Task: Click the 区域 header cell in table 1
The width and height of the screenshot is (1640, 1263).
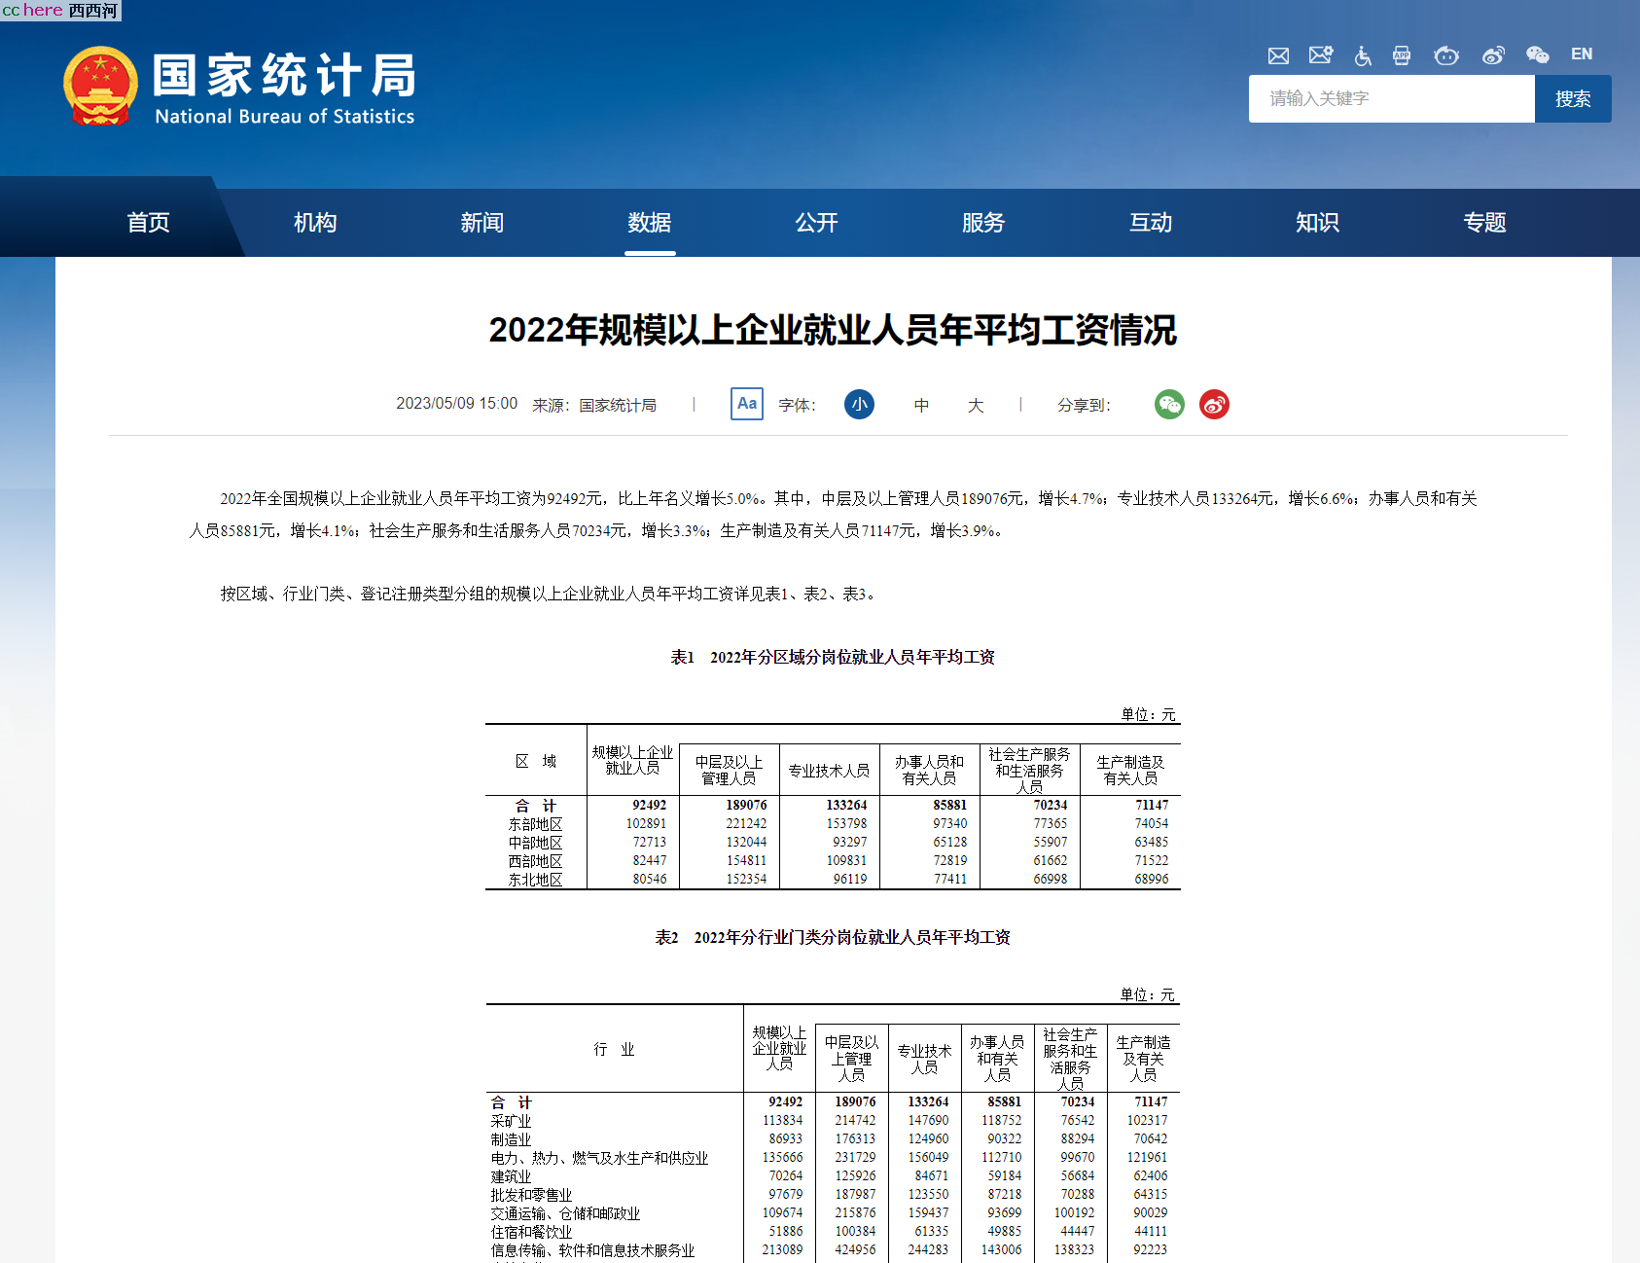Action: [x=536, y=761]
